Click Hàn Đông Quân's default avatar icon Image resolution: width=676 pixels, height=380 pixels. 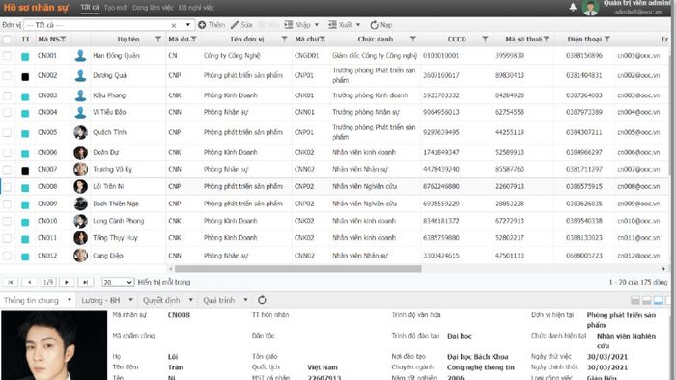point(80,56)
